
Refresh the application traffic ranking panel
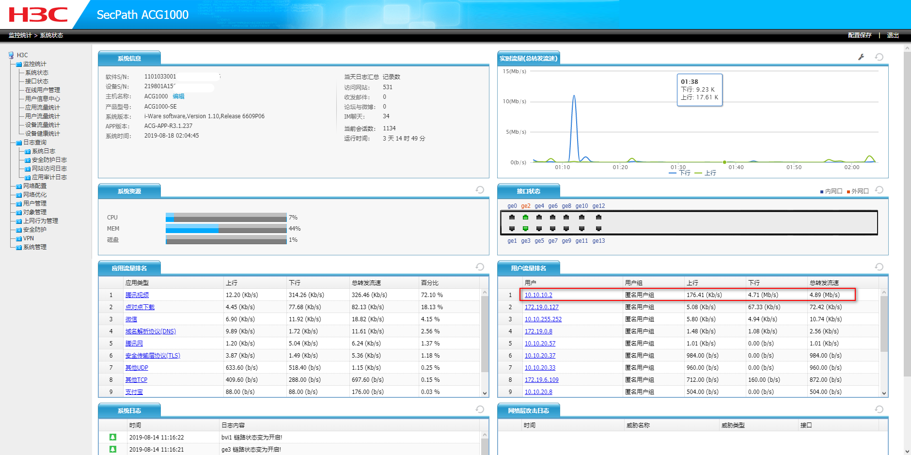tap(480, 267)
